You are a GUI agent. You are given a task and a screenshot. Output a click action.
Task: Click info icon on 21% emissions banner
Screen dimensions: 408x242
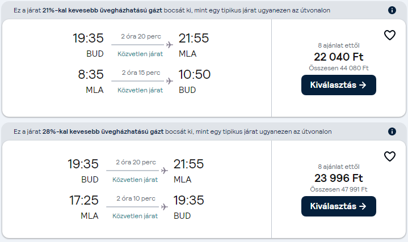392,10
